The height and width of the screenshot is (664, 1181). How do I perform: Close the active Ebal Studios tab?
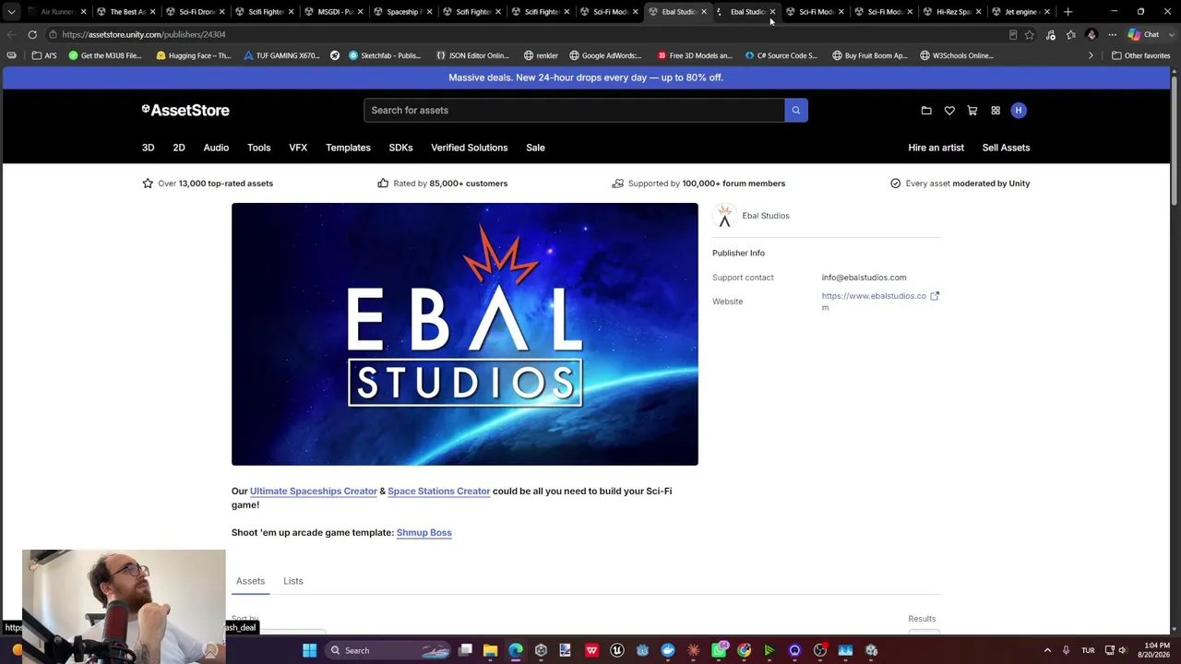coord(704,12)
